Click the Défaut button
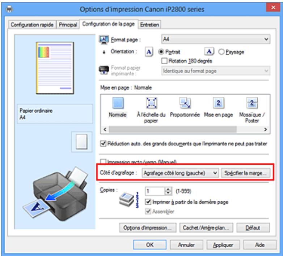Image resolution: width=283 pixels, height=256 pixels. point(253,228)
